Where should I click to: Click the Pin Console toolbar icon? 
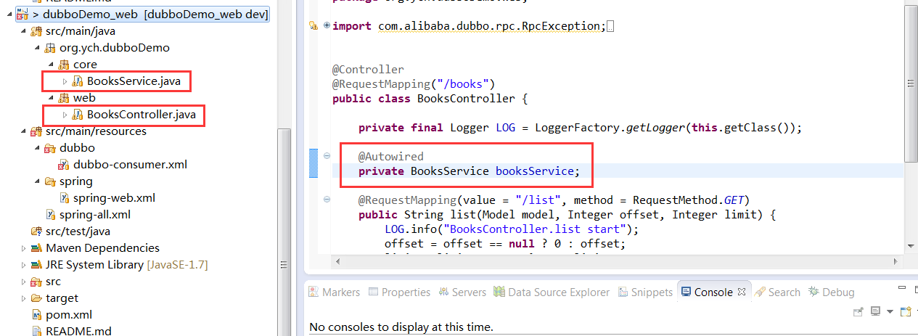858,311
